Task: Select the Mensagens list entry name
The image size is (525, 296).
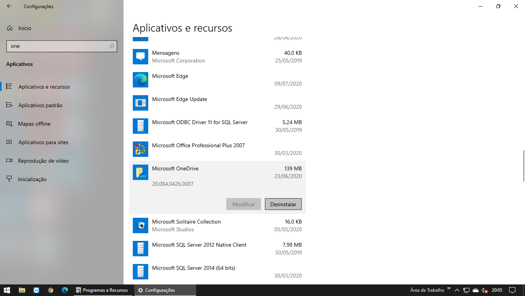Action: (x=166, y=53)
